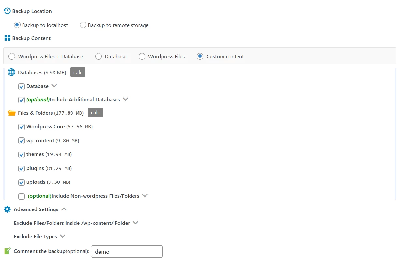
Task: Expand the Exclude File Types section
Action: 63,236
